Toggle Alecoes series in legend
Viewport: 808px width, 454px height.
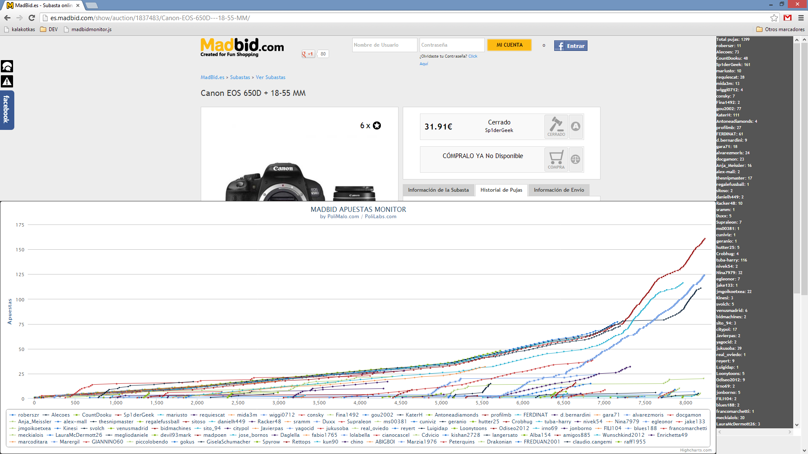(56, 415)
